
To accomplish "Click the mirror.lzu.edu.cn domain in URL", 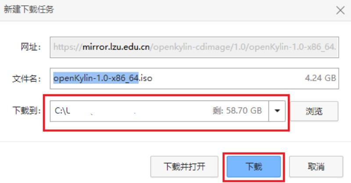I will [116, 47].
